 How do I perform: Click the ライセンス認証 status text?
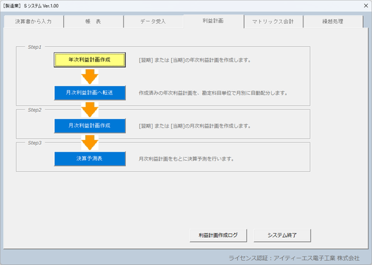point(294,258)
